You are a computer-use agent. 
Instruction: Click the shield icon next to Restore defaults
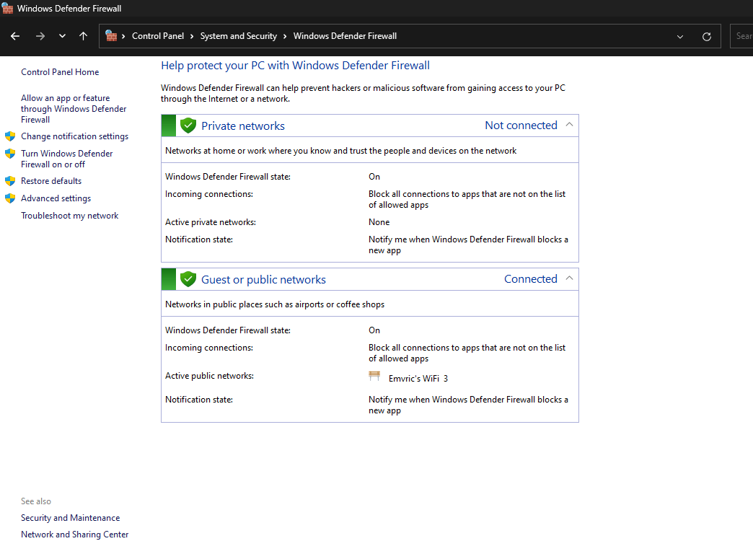click(x=10, y=180)
